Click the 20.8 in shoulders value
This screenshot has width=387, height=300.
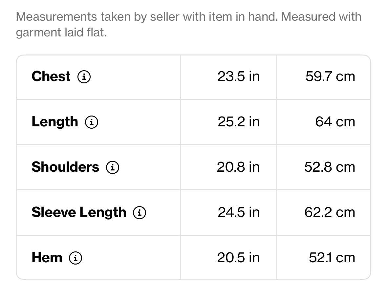pos(238,167)
